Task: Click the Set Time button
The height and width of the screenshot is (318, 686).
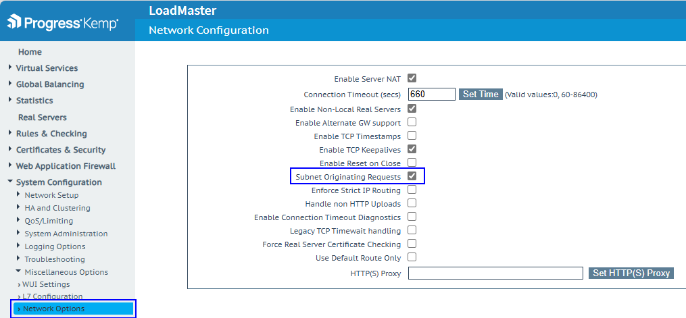Action: 481,94
